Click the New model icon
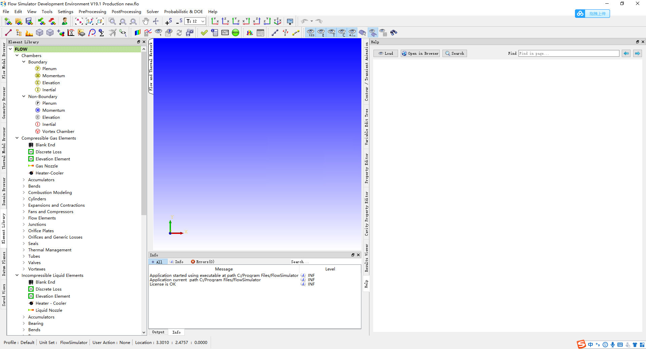Image resolution: width=646 pixels, height=349 pixels. 8,21
